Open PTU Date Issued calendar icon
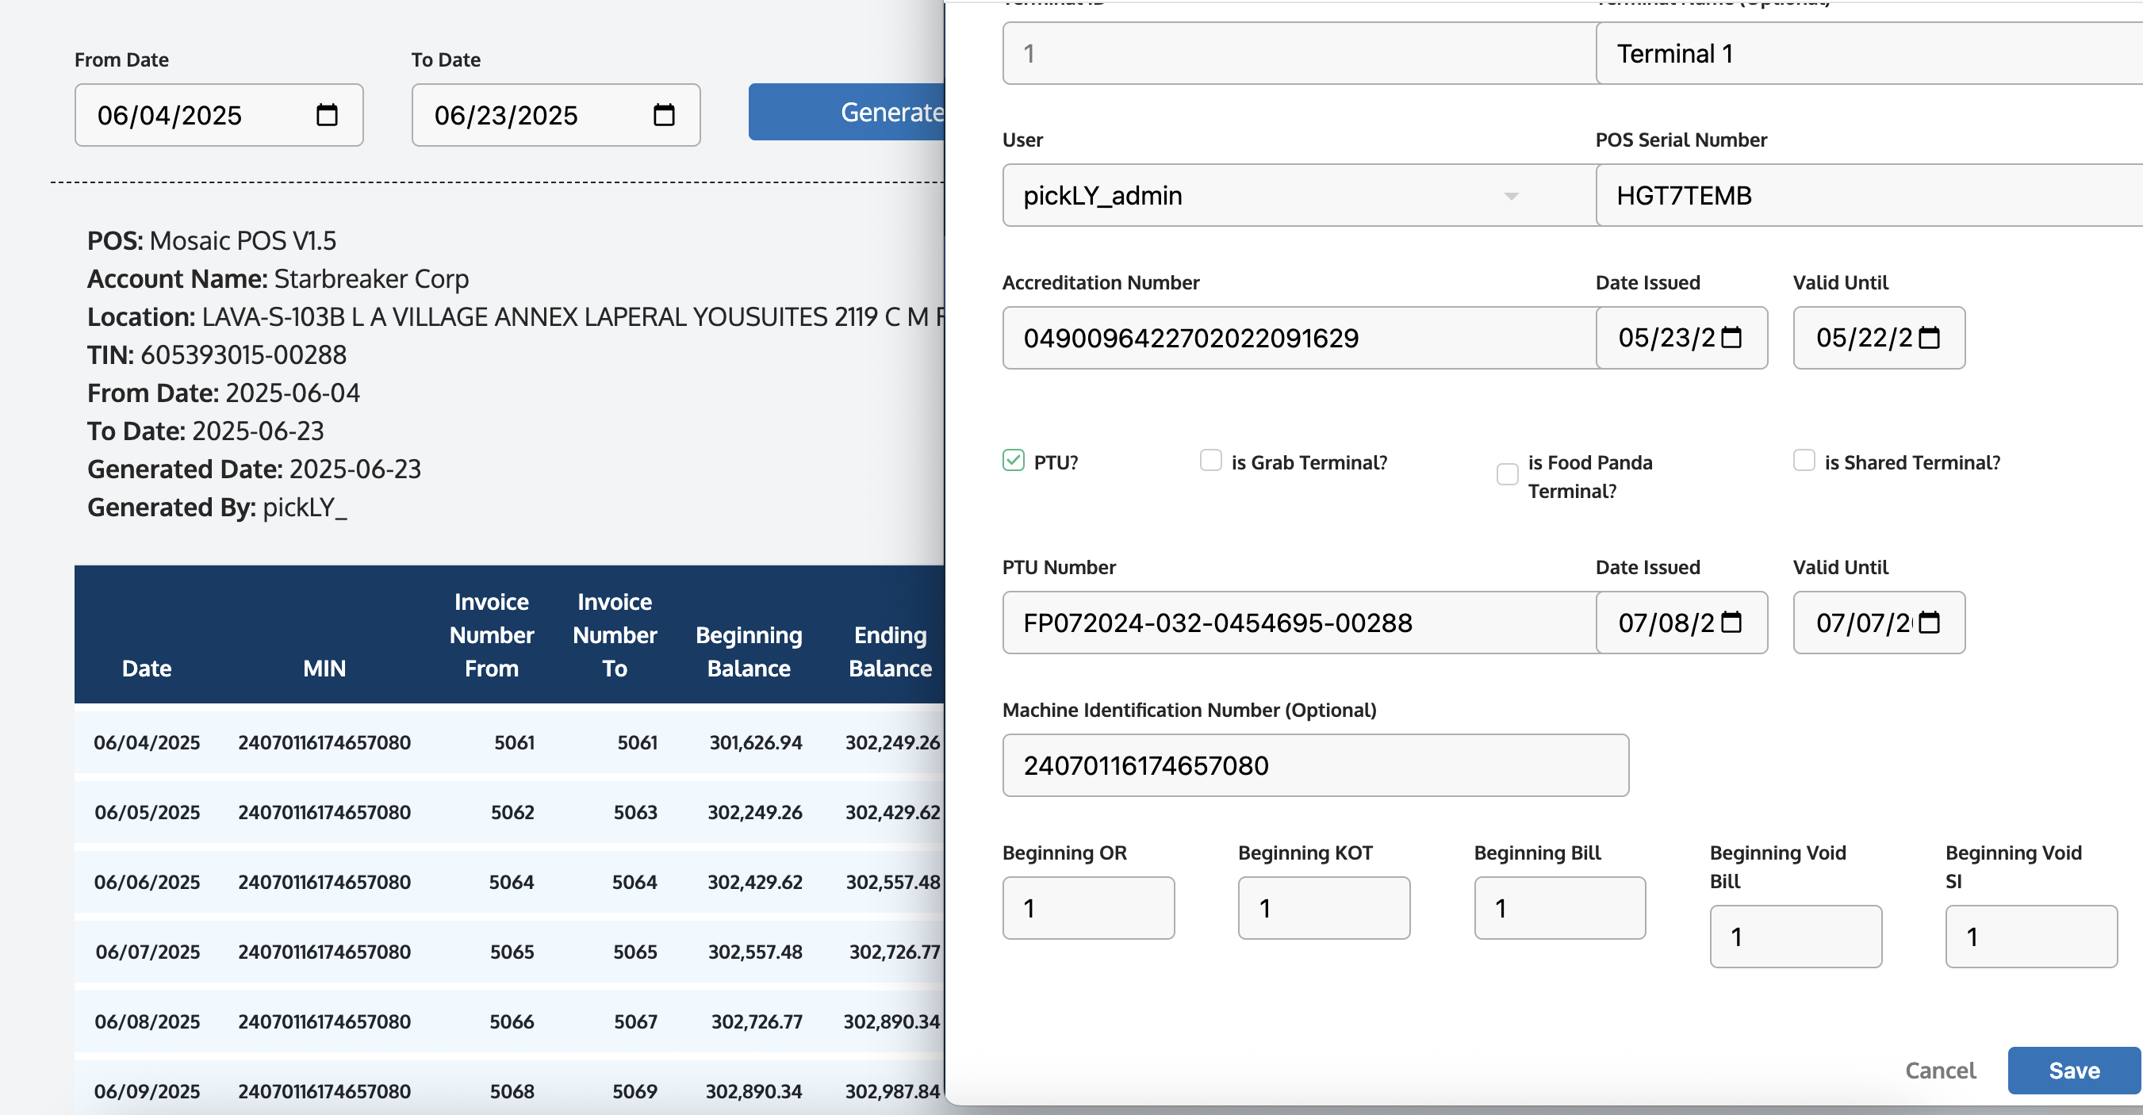 1731,623
